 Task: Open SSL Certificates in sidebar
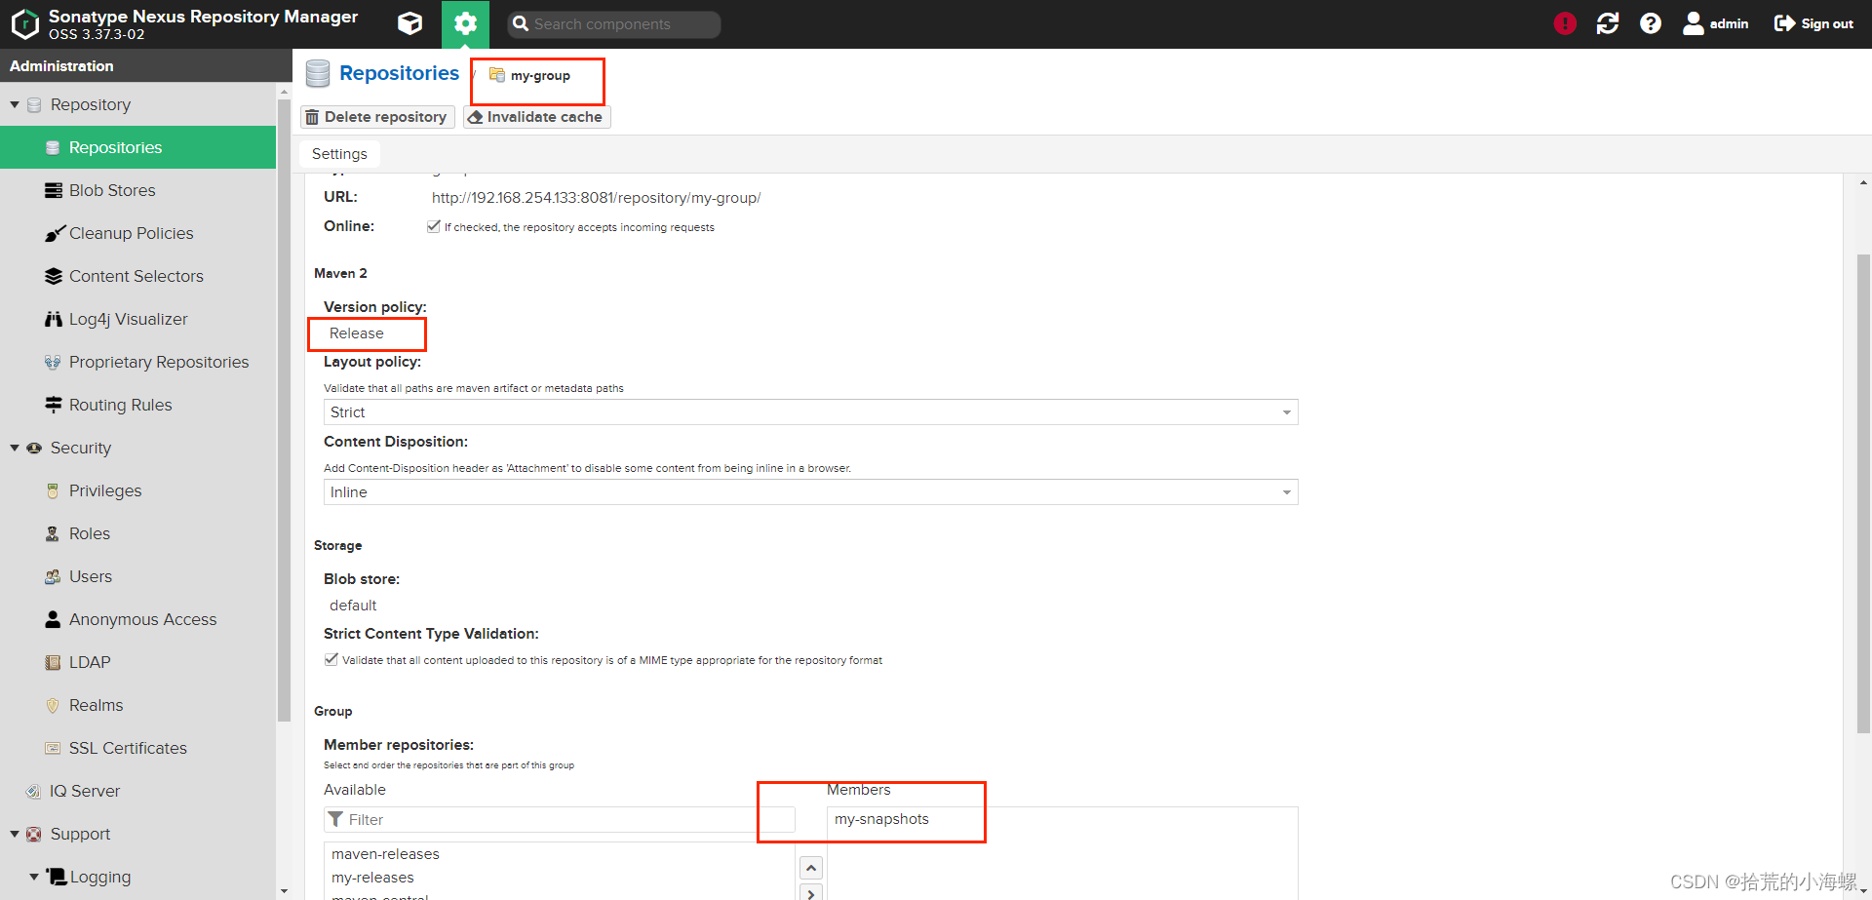138,748
